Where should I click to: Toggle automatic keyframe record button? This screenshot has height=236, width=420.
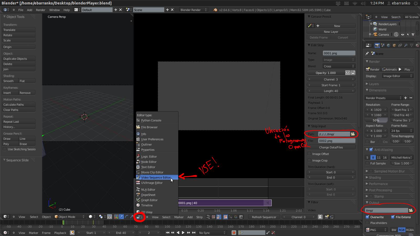(234, 233)
